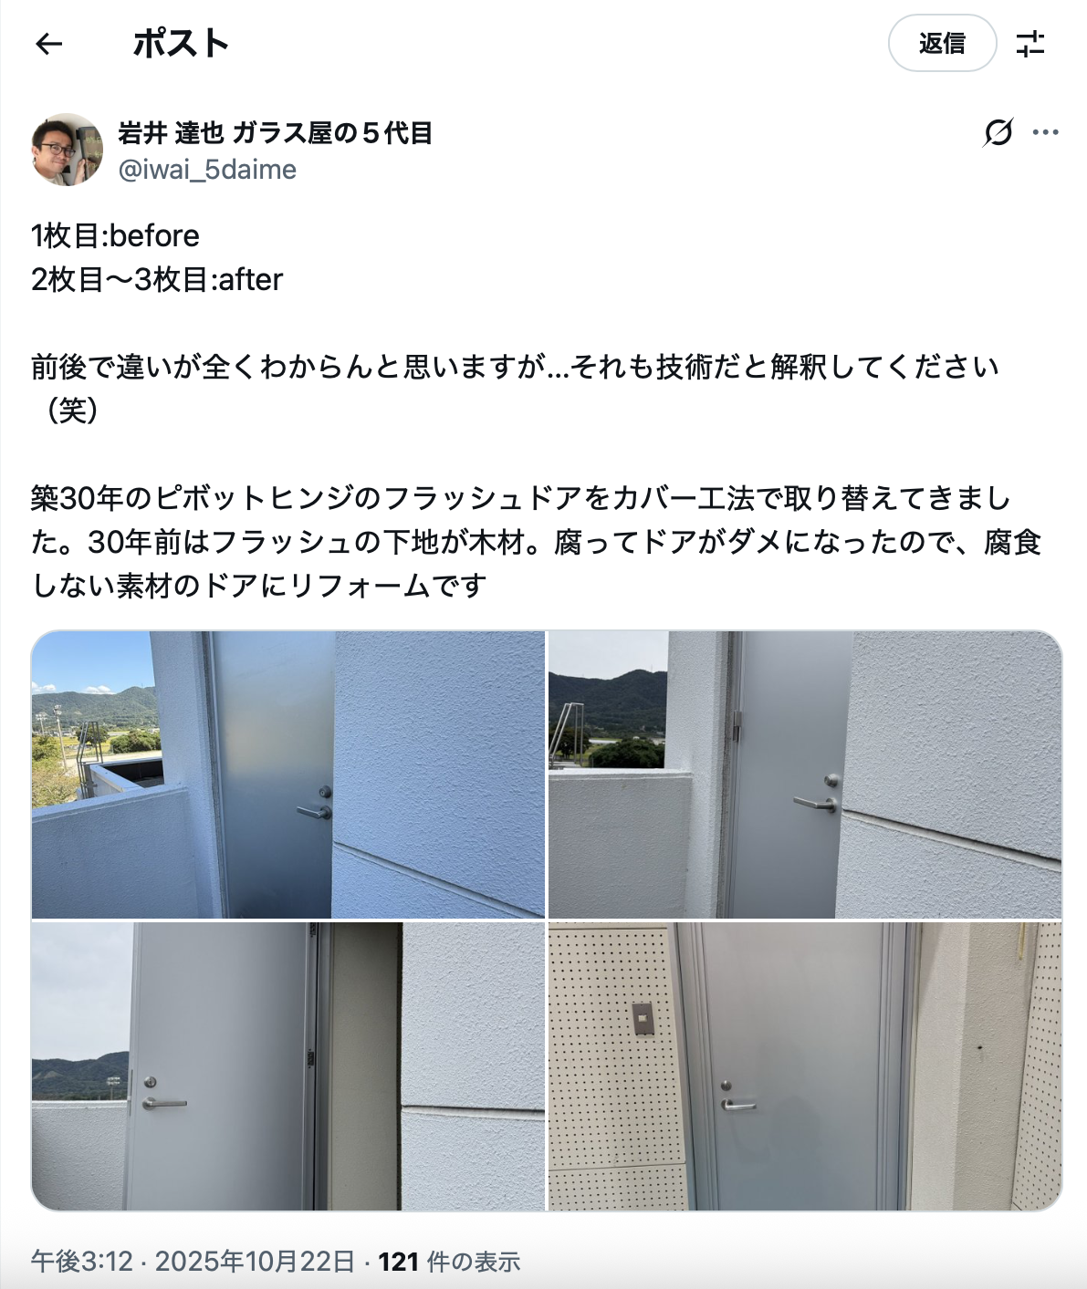1087x1289 pixels.
Task: Click the post text about ピボットヒンジ
Action: 537,542
